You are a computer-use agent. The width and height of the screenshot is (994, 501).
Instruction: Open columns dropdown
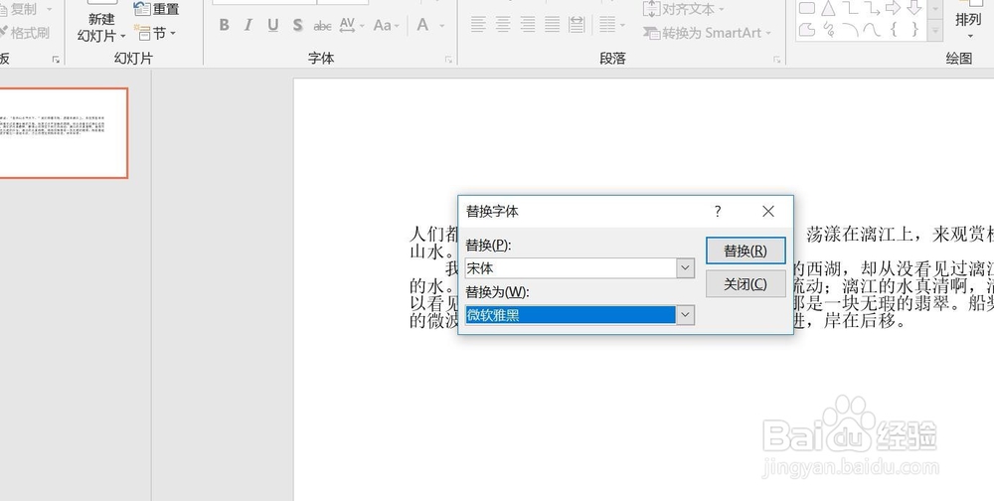611,25
